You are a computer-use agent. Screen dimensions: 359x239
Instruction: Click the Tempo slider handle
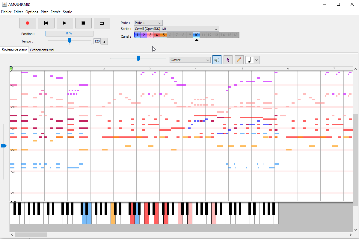(x=70, y=40)
